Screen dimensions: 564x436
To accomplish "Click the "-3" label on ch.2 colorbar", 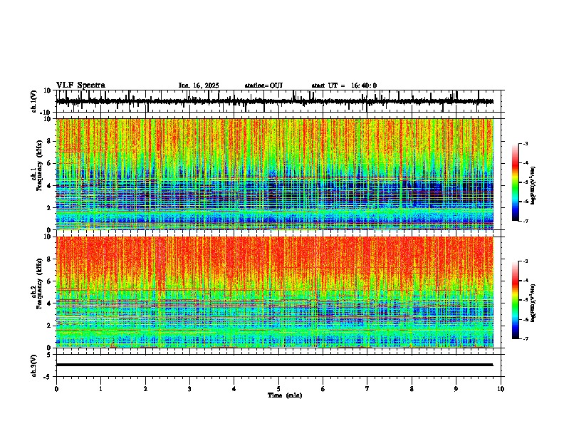I will tap(526, 261).
